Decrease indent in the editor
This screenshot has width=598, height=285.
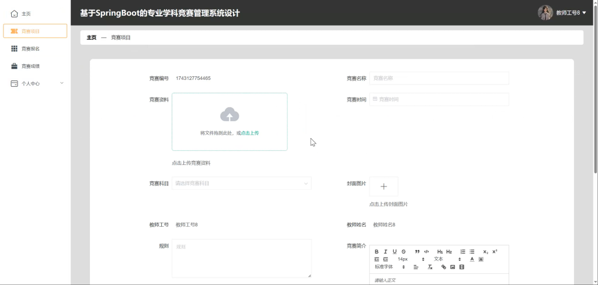(x=377, y=259)
